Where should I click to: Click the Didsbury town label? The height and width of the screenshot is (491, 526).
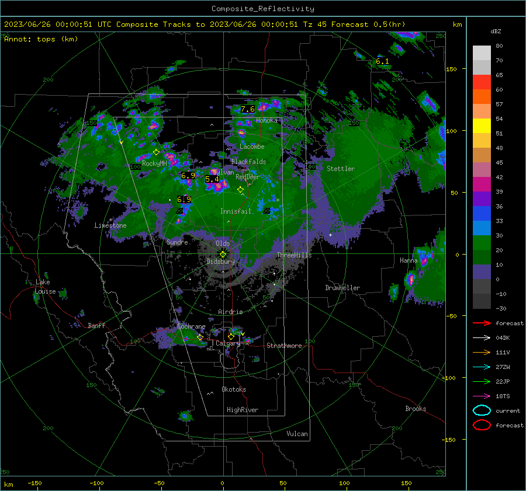click(x=220, y=262)
